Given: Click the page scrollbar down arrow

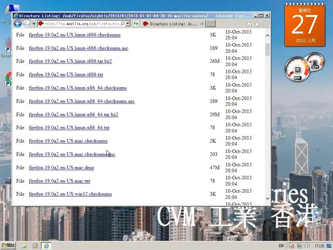Looking at the screenshot, I should pyautogui.click(x=268, y=199).
